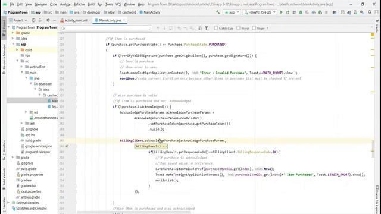
Task: Click the search filter funnel icon
Action: click(207, 29)
